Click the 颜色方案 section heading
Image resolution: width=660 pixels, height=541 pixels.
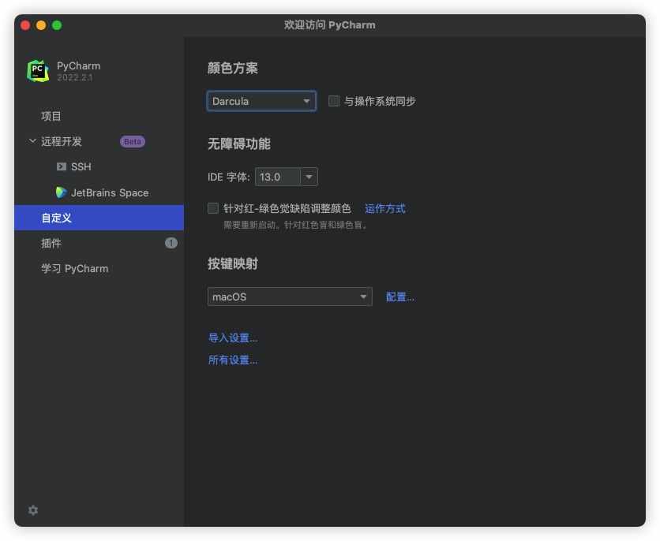point(233,68)
